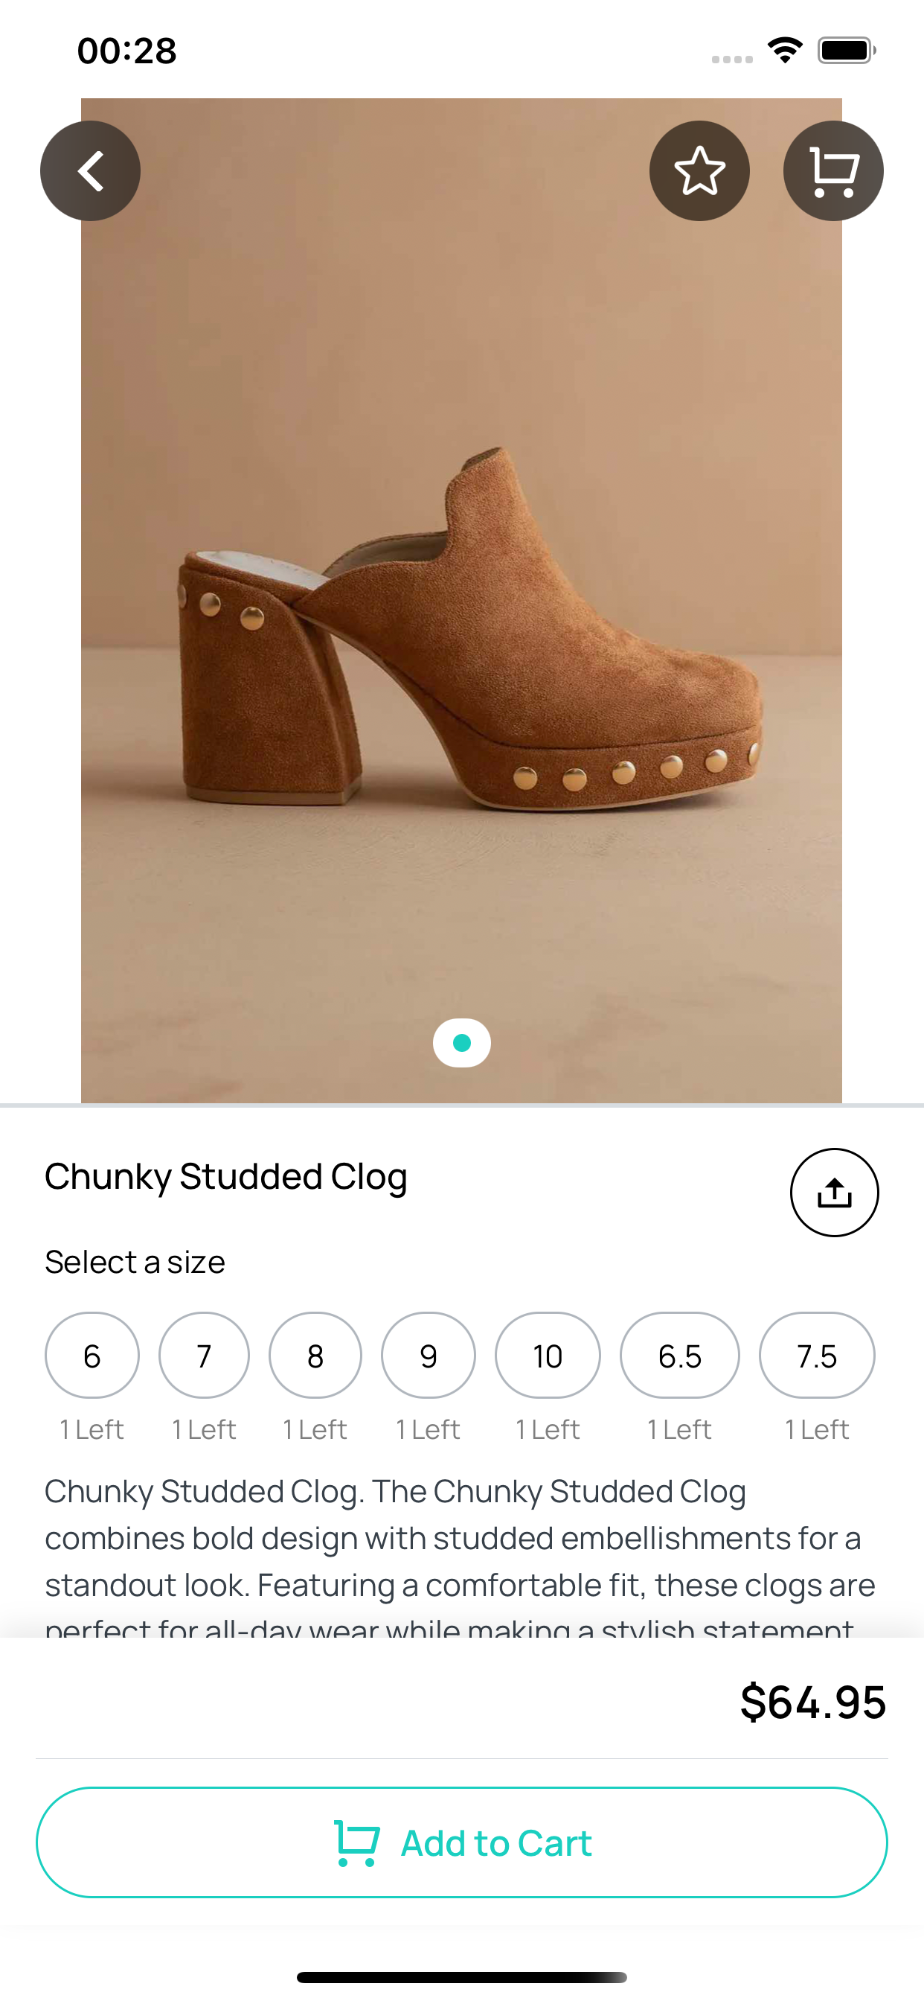This screenshot has height=2001, width=924.
Task: Choose size 8 option
Action: [x=315, y=1356]
